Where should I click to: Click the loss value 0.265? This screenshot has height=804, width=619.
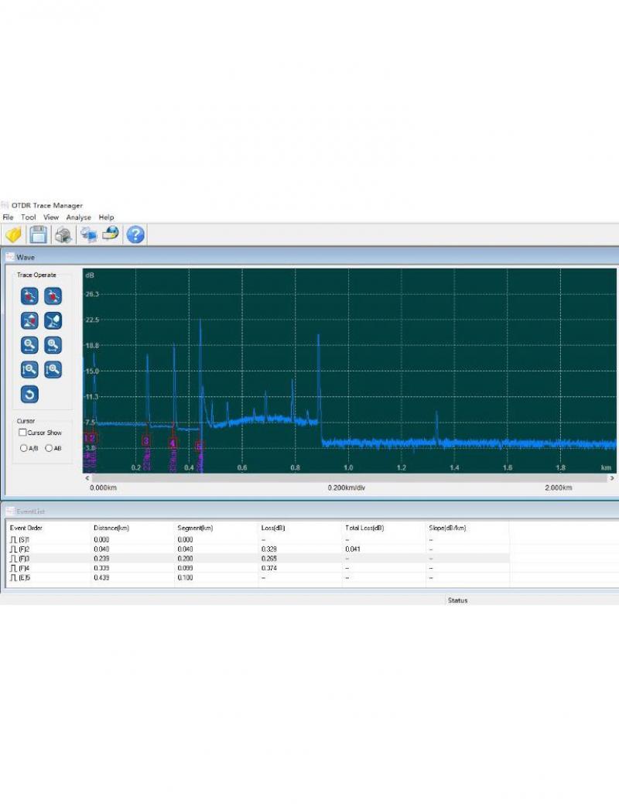point(268,559)
